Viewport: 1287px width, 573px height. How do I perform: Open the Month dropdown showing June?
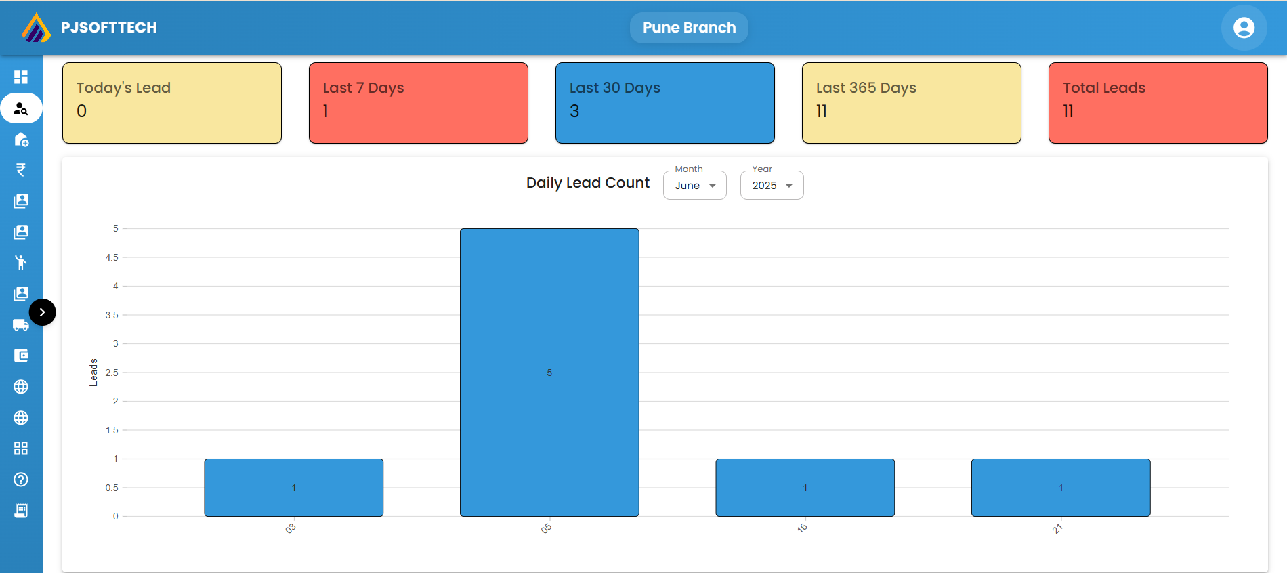(x=694, y=186)
